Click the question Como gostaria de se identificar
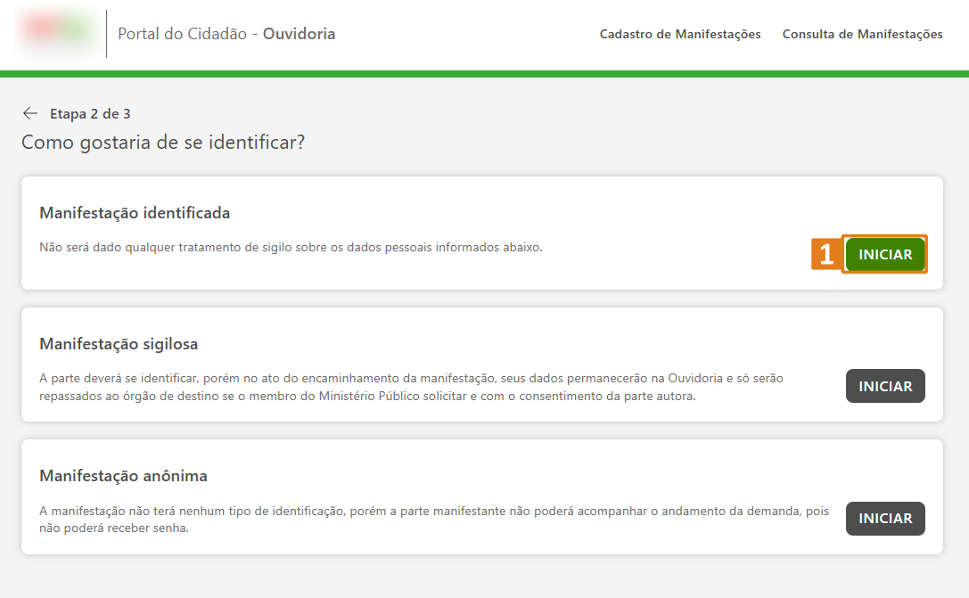Image resolution: width=969 pixels, height=598 pixels. coord(163,141)
